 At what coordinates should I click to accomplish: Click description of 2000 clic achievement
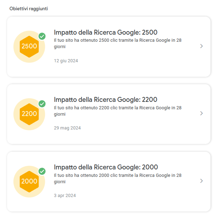118,179
